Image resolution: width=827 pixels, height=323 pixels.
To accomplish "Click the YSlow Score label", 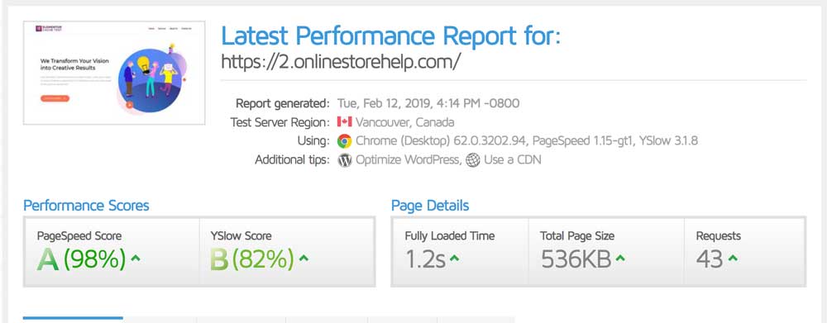I will coord(241,235).
